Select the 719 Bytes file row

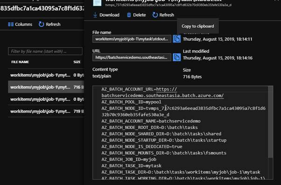tap(46, 111)
